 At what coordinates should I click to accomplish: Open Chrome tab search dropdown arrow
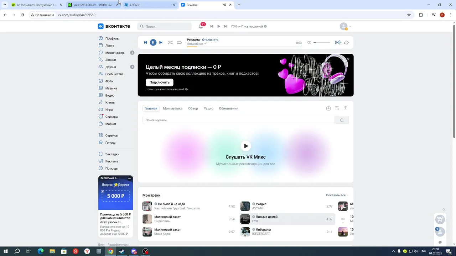click(x=4, y=5)
